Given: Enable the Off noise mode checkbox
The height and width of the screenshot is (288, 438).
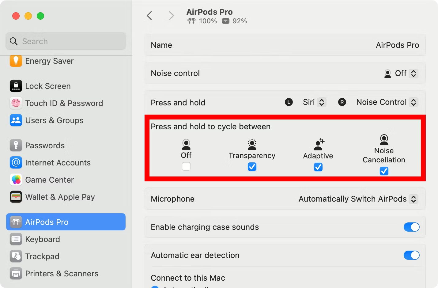Looking at the screenshot, I should 186,166.
